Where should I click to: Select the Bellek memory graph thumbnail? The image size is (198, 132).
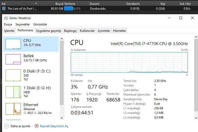13,59
